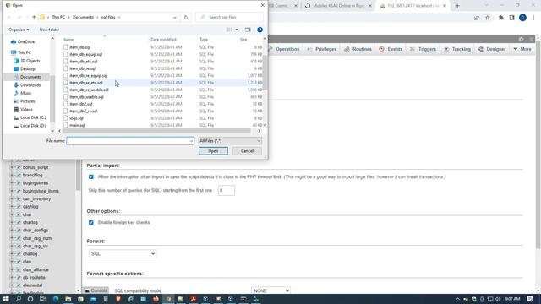Switch to the Events tab

[391, 49]
